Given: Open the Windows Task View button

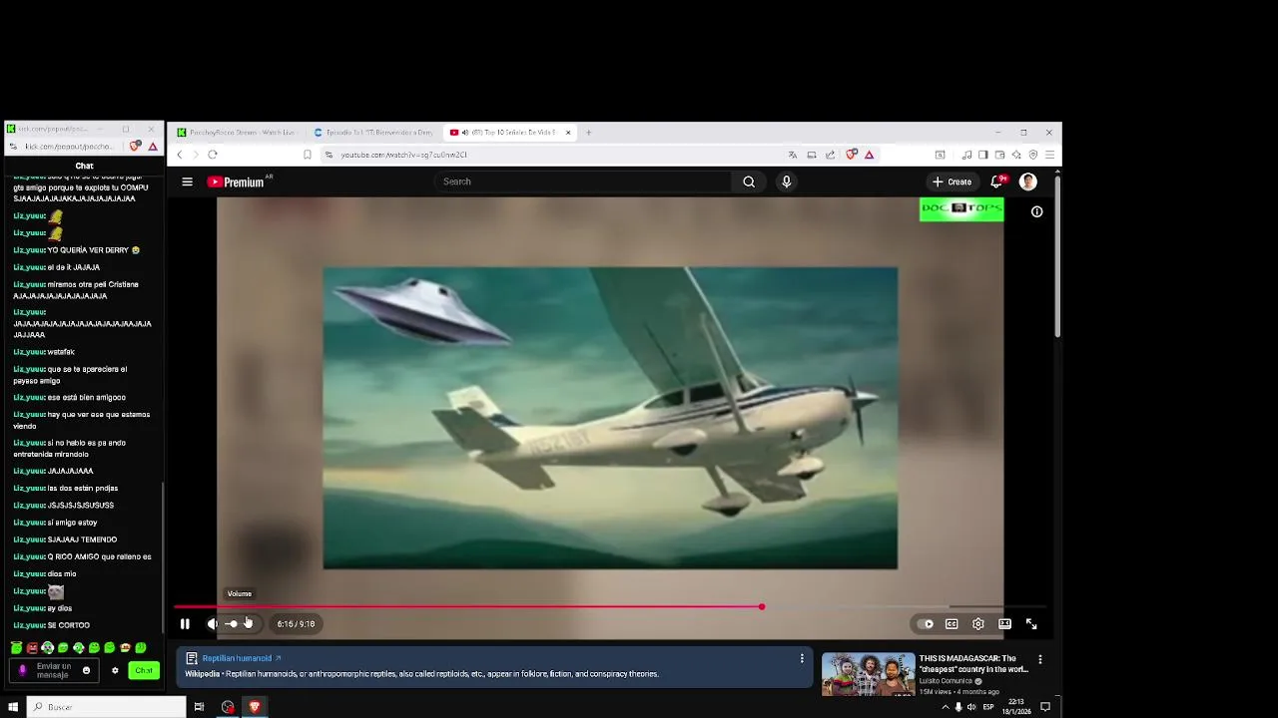Looking at the screenshot, I should tap(199, 707).
